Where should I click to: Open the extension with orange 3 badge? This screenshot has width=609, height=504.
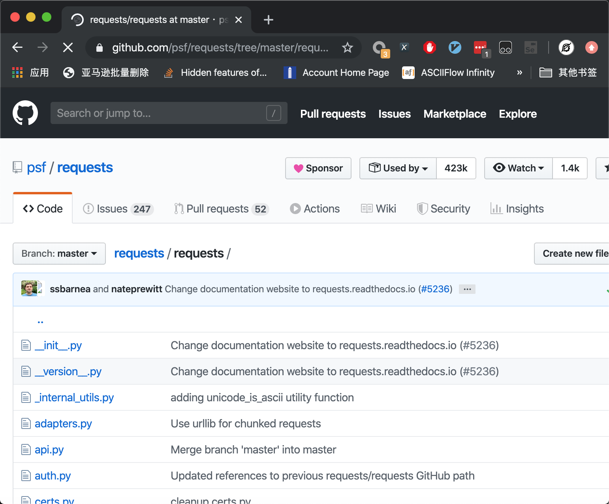point(380,49)
